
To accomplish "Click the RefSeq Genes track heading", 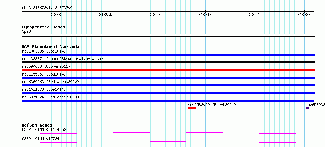I will click(37, 125).
